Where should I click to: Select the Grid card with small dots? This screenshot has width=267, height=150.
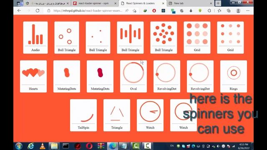pos(230,37)
